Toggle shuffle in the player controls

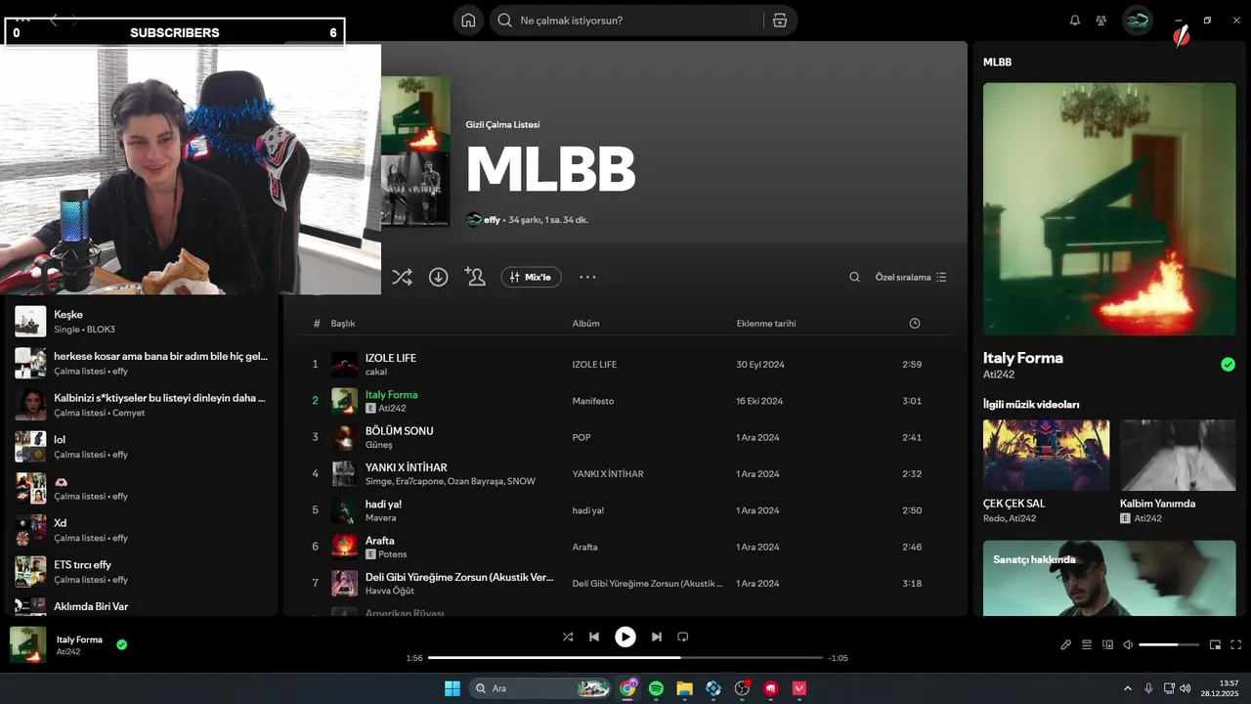coord(568,637)
